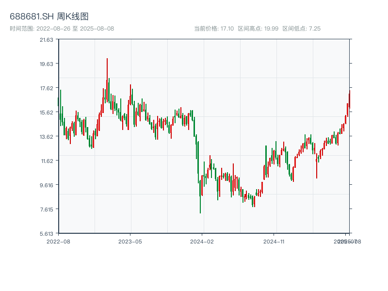
Task: Select the 7.615 price axis tick
Action: [x=47, y=209]
